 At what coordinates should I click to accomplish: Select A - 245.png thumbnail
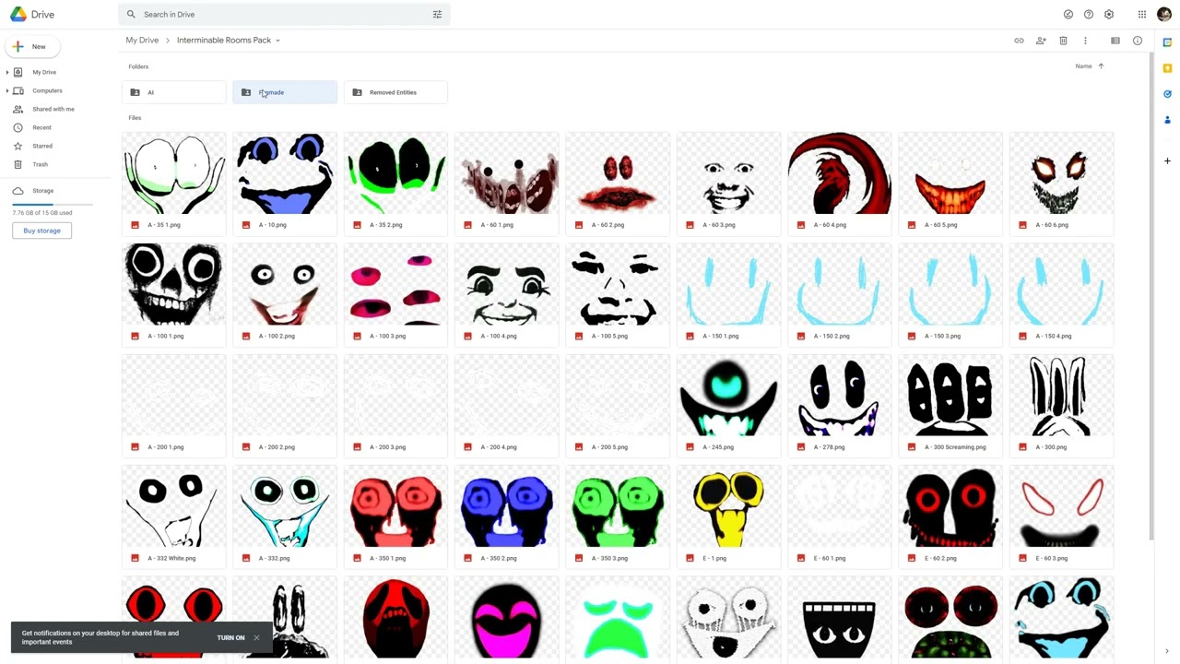728,396
